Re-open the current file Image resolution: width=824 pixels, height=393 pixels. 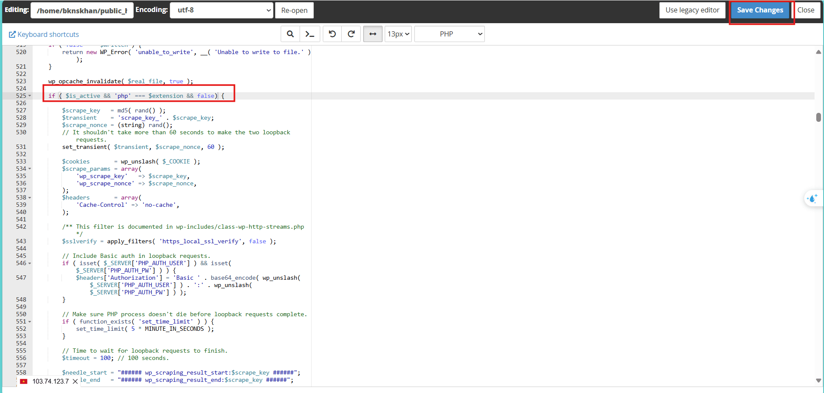click(x=294, y=10)
